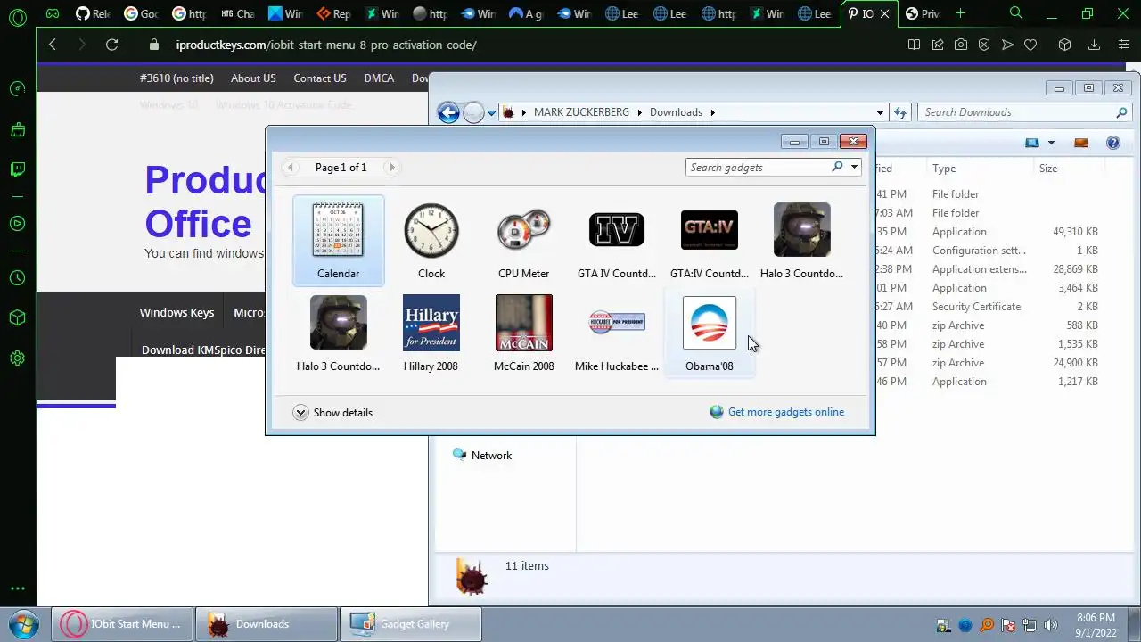Select the Calendar gadget
Viewport: 1141px width, 642px height.
tap(338, 241)
